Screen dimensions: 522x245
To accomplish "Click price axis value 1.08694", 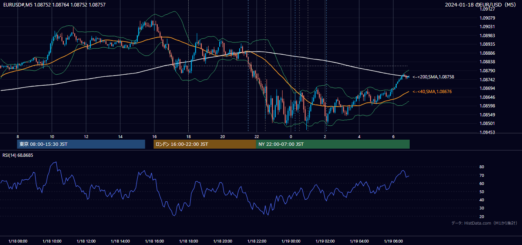I will click(x=487, y=88).
